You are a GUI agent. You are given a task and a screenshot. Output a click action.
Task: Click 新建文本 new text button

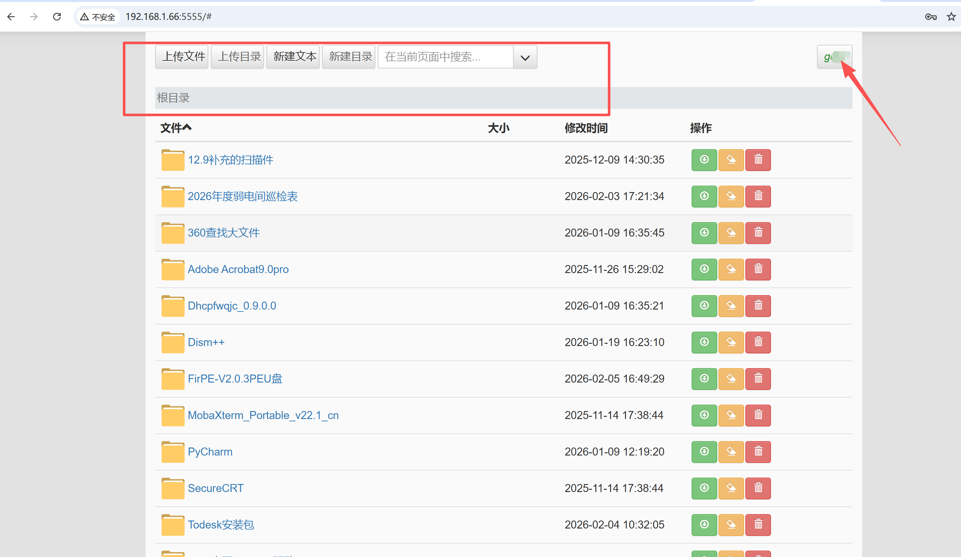click(293, 57)
